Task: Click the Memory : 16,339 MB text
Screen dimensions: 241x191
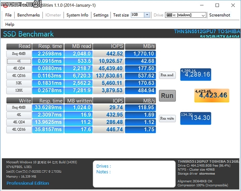Action: pos(21,176)
